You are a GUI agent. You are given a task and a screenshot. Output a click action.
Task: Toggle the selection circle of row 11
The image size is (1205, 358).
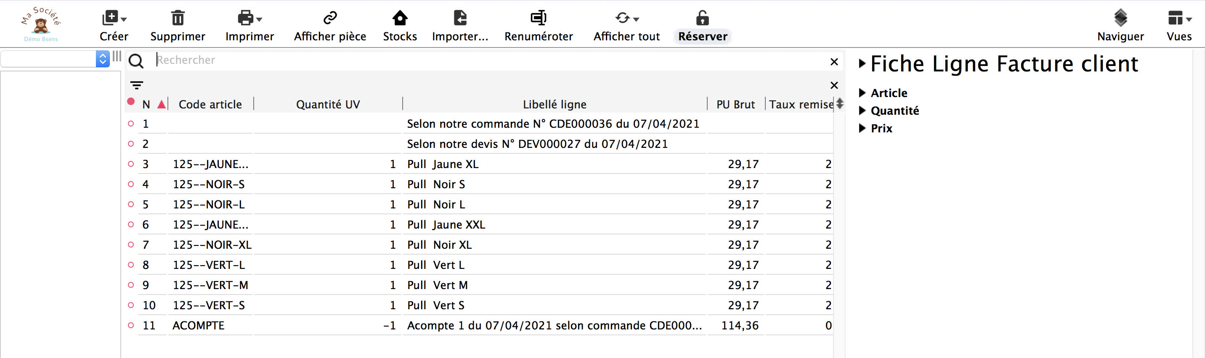coord(131,325)
